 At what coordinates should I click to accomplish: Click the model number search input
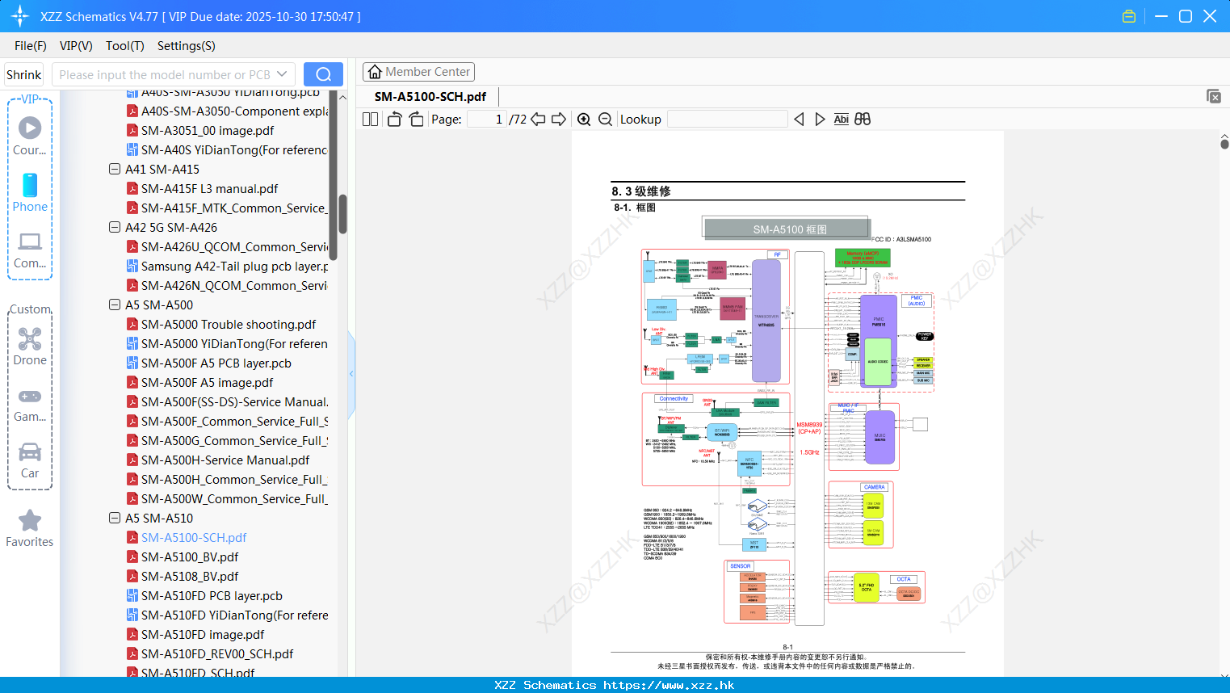click(164, 74)
